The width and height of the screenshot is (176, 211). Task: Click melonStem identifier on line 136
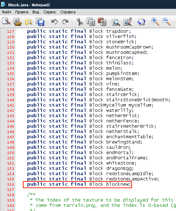coord(119,79)
